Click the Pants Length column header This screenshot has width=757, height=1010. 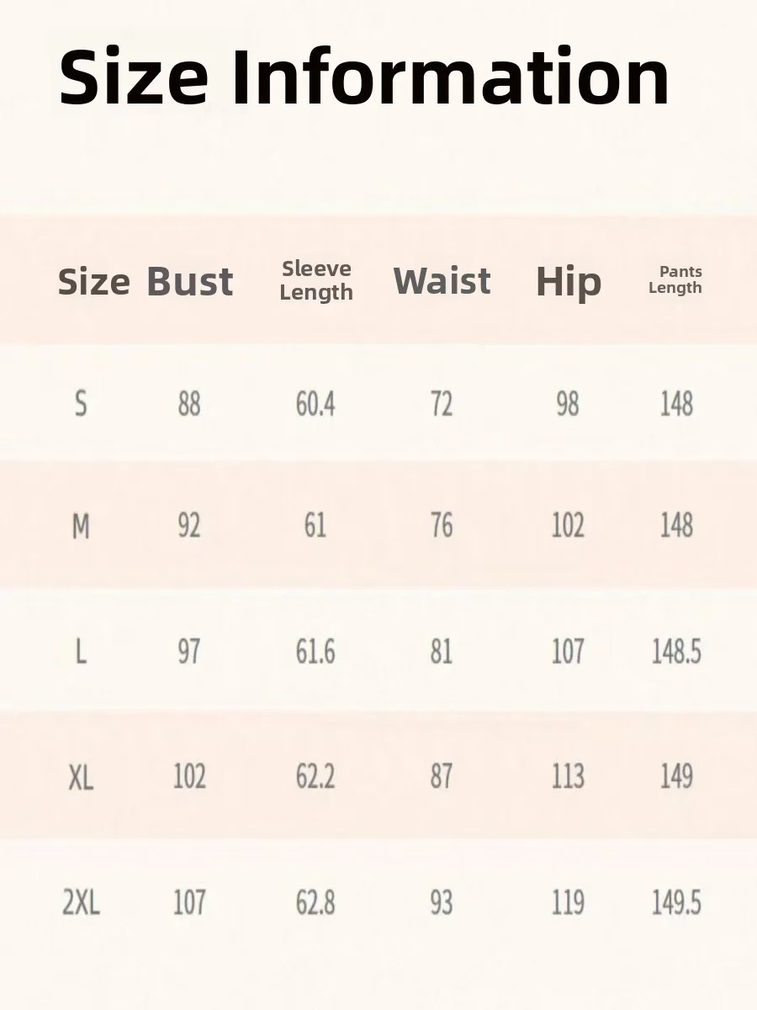(675, 279)
